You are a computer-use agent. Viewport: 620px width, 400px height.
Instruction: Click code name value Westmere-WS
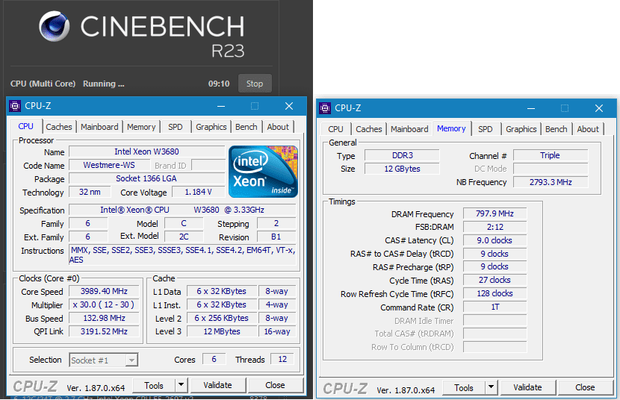coord(109,165)
